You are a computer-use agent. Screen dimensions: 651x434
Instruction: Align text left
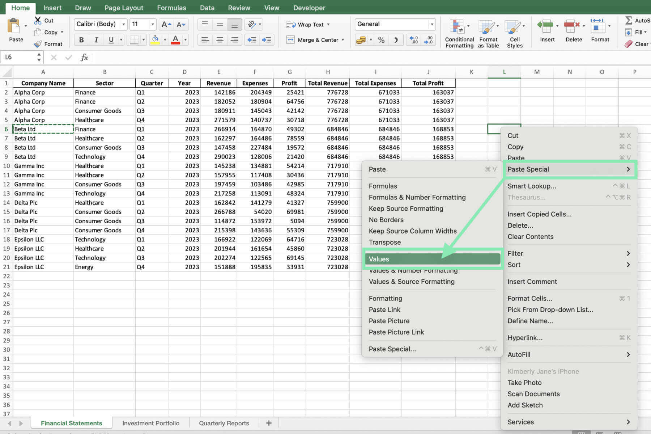[x=205, y=40]
